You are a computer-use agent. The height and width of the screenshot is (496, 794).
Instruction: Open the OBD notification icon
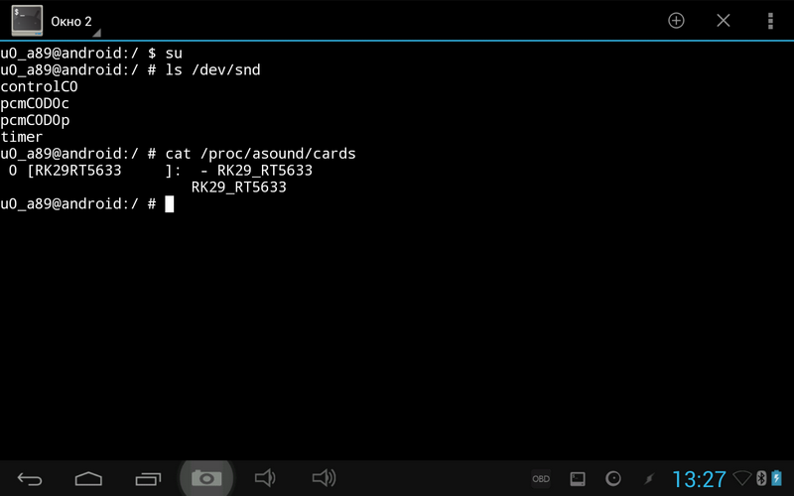coord(541,479)
